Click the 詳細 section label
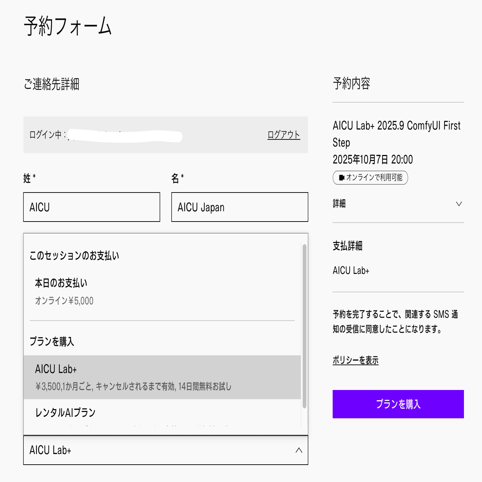The image size is (482, 482). click(x=339, y=204)
